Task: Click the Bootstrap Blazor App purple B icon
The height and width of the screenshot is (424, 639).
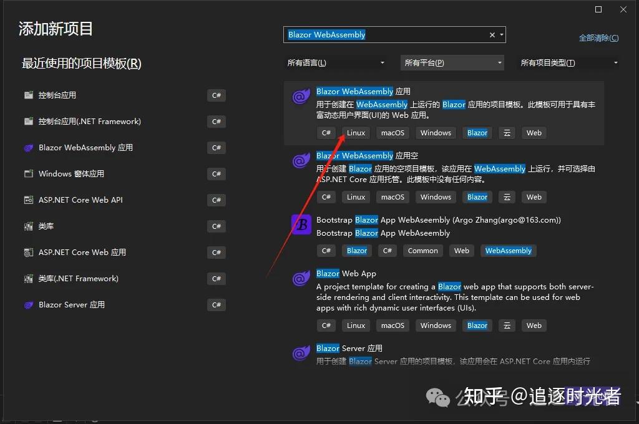Action: click(301, 224)
